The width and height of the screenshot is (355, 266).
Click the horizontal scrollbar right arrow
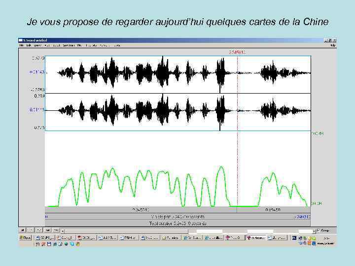pyautogui.click(x=314, y=231)
